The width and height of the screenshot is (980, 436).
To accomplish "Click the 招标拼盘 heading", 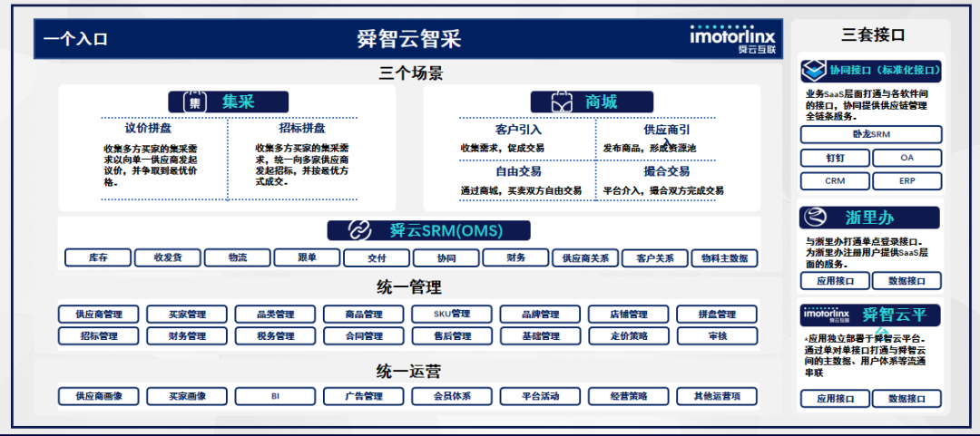I will pos(302,128).
